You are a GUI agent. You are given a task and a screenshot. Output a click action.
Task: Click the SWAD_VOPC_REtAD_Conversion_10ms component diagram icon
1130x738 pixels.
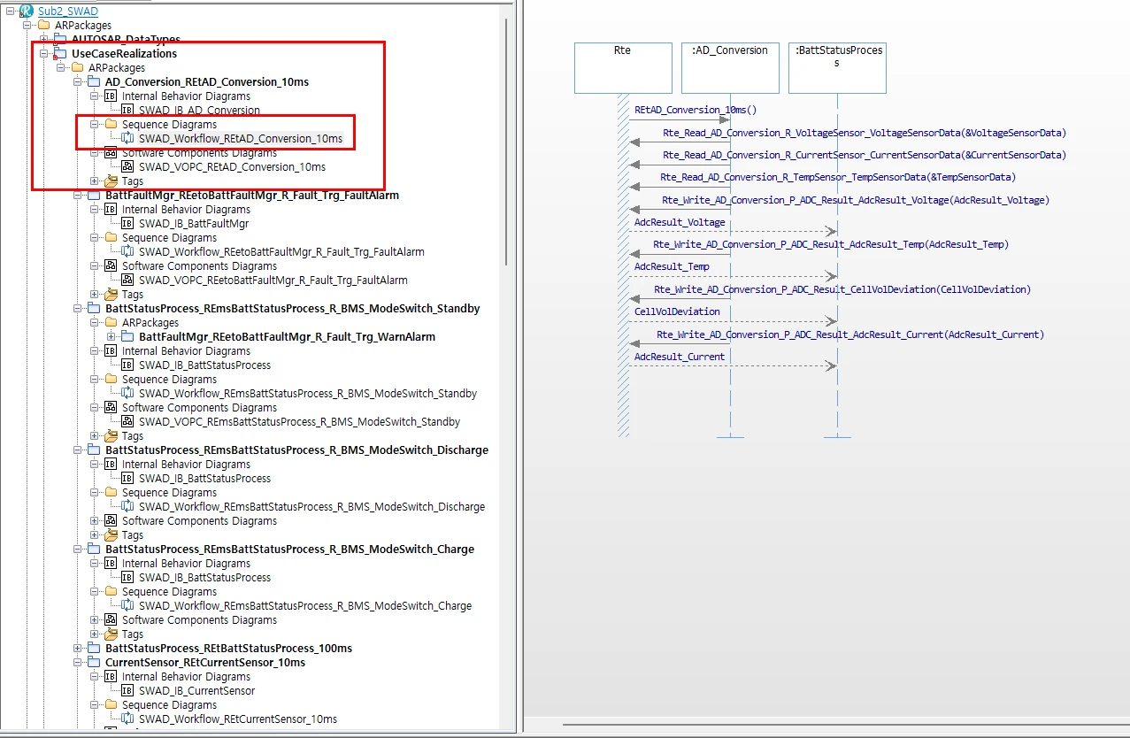tap(127, 167)
